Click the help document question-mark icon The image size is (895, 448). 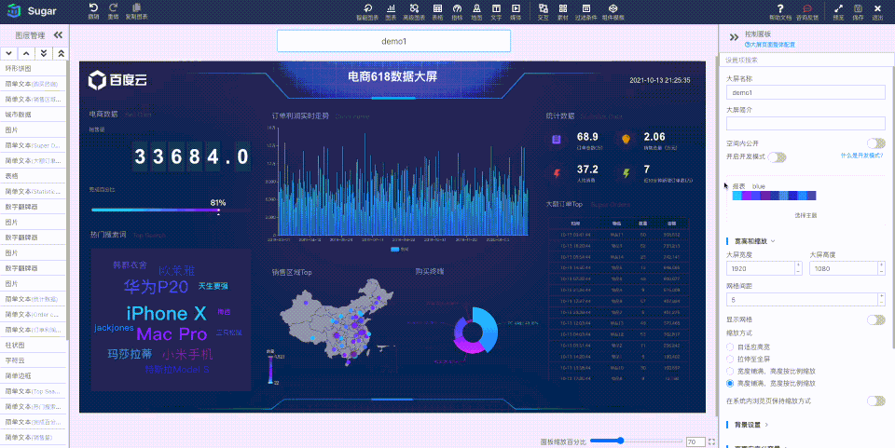click(780, 8)
